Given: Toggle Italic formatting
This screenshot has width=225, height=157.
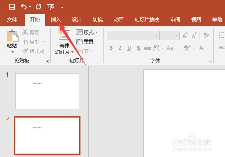Looking at the screenshot, I should pos(120,48).
